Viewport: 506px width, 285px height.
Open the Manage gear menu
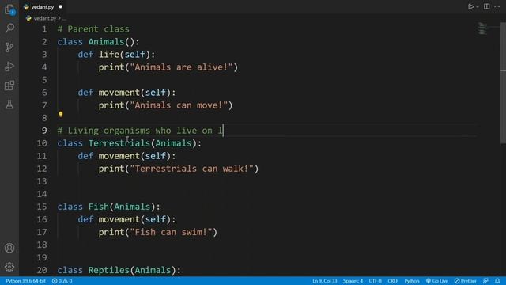point(9,267)
